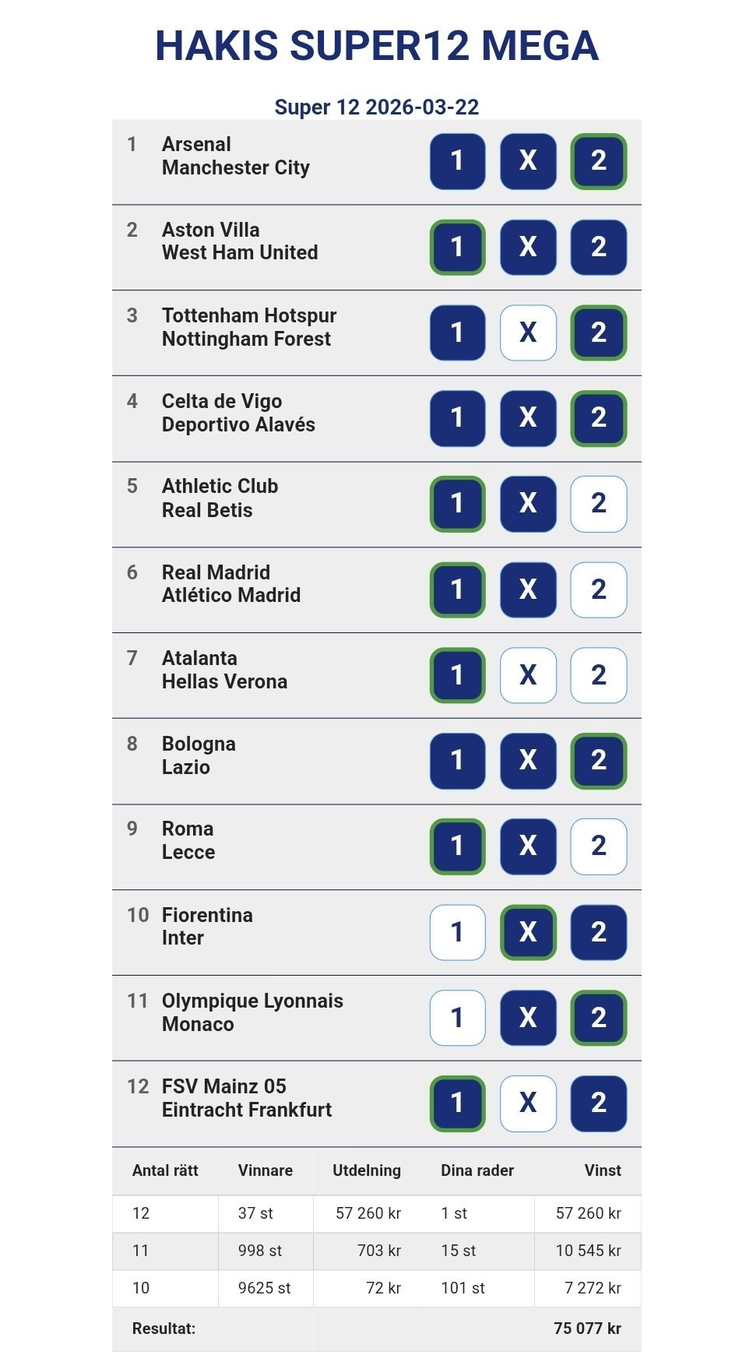Click the Super 12 2026-03-22 date heading
The height and width of the screenshot is (1369, 753).
[377, 107]
